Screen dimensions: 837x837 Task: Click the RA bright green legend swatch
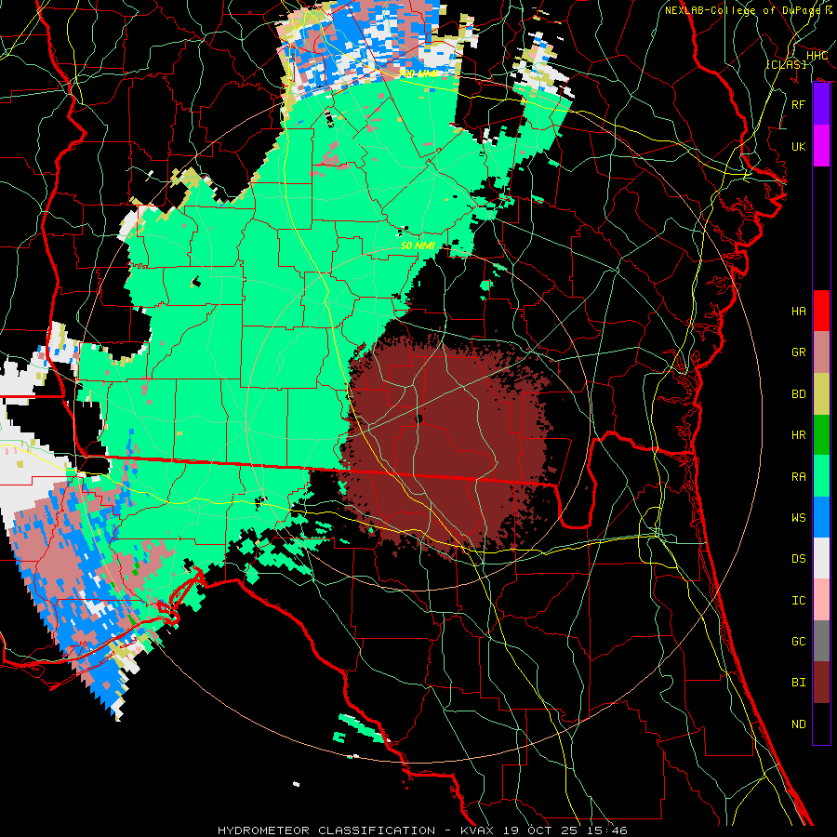(x=821, y=476)
